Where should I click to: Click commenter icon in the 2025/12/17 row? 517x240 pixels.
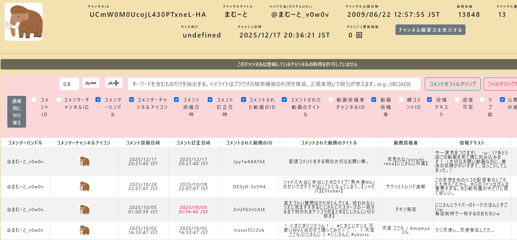(x=84, y=161)
